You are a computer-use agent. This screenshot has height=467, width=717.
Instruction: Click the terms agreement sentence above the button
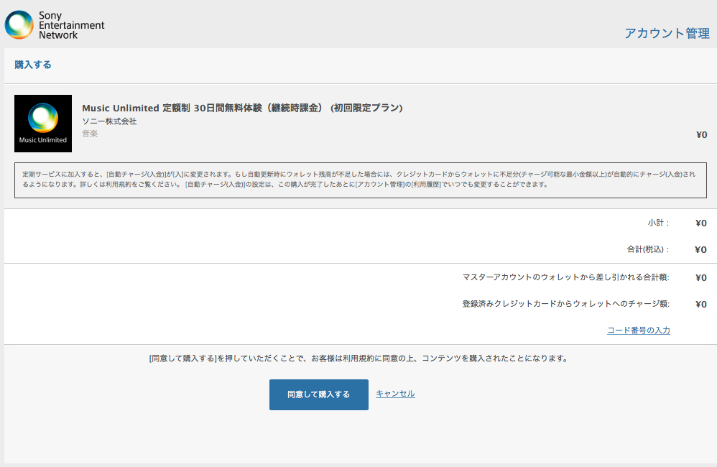coord(359,358)
